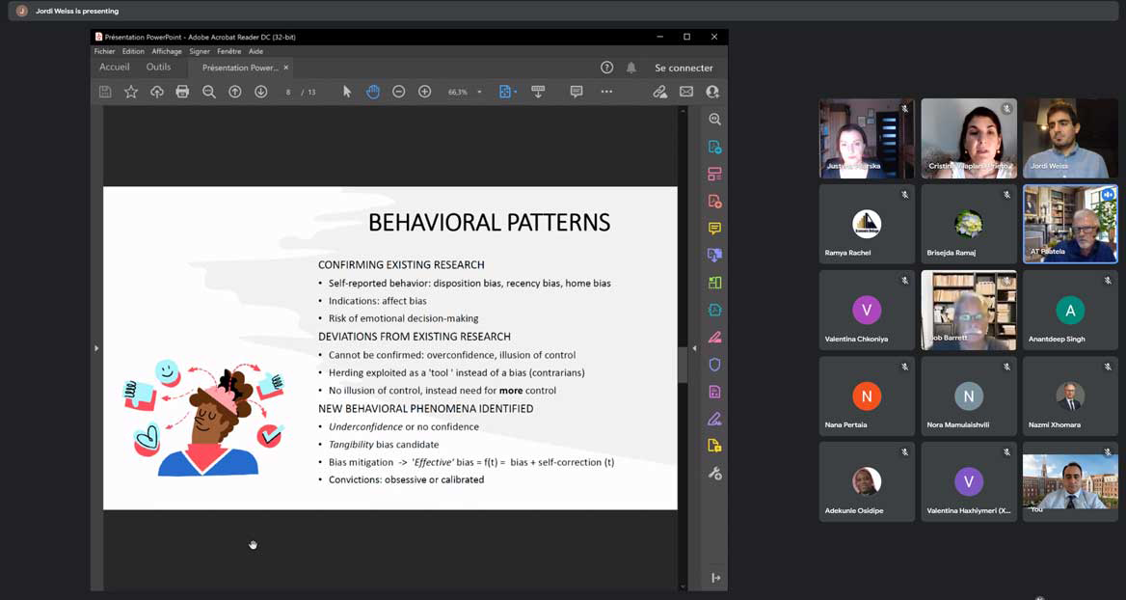Choose the arrow selection tool
Viewport: 1126px width, 600px height.
[347, 92]
